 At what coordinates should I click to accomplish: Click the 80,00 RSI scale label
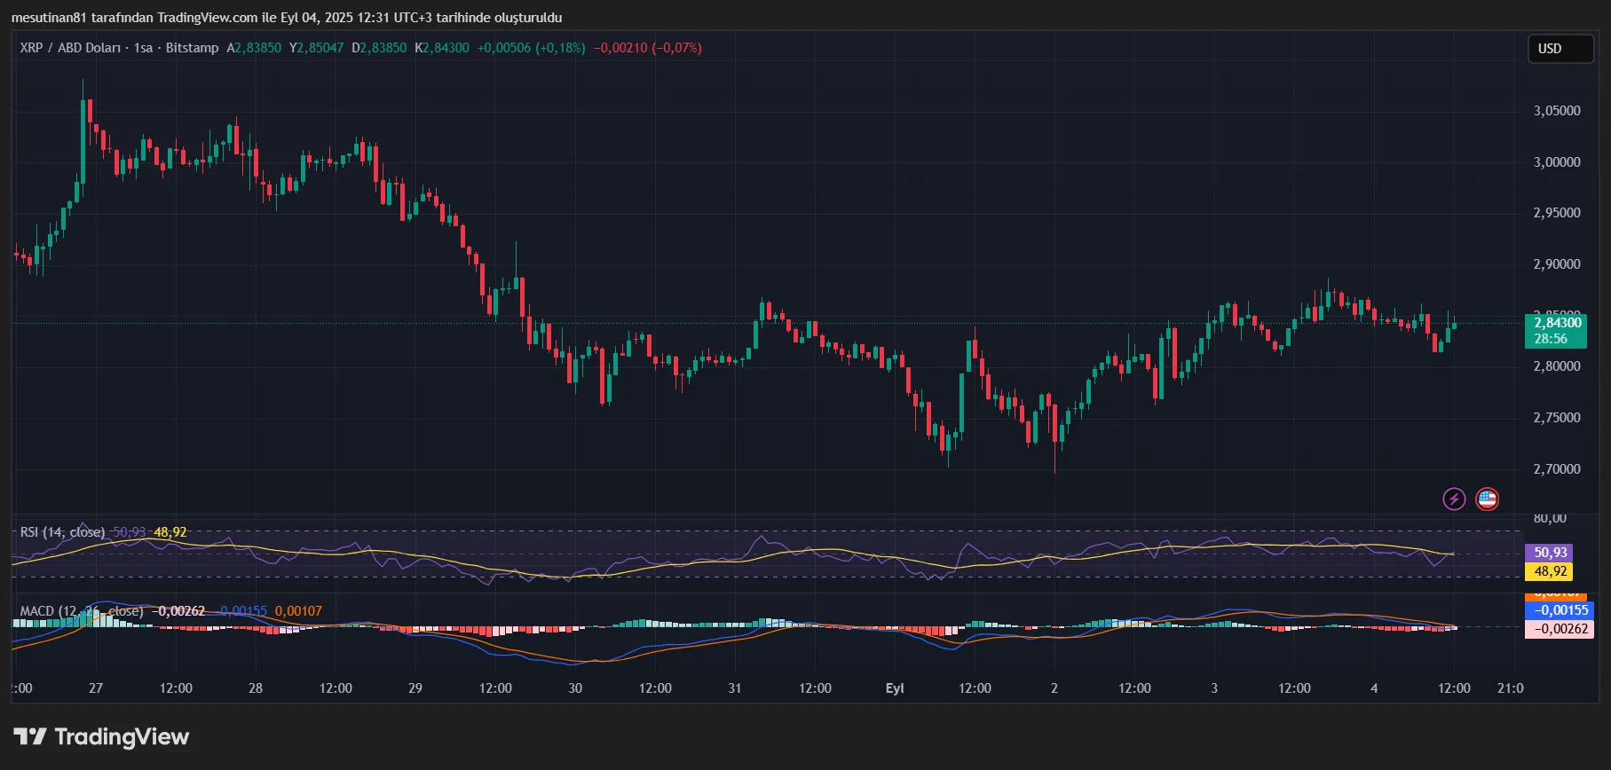(1550, 518)
